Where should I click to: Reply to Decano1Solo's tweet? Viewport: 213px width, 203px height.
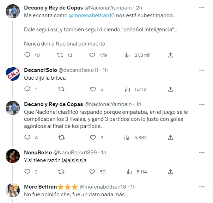click(28, 89)
